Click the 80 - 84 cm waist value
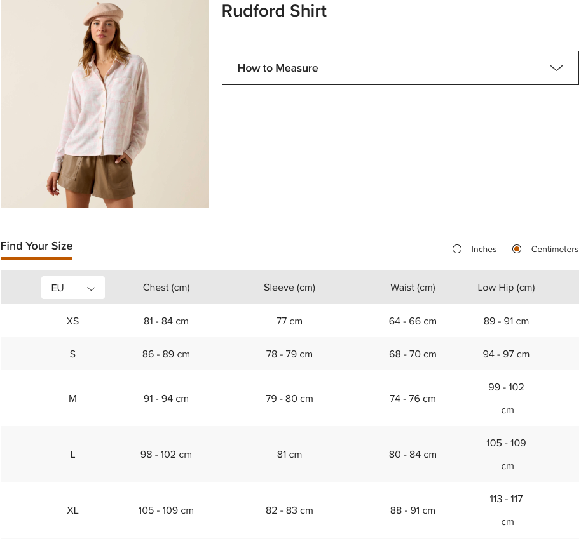Screen dimensions: 581x539 tap(413, 455)
